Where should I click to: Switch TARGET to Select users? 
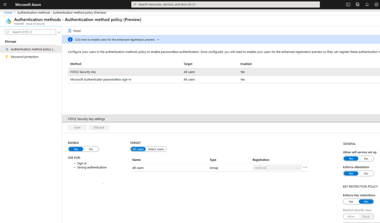coord(156,149)
